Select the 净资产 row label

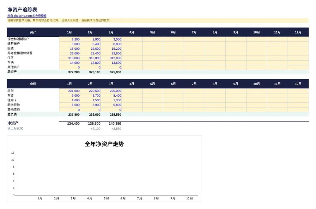[x=13, y=123]
